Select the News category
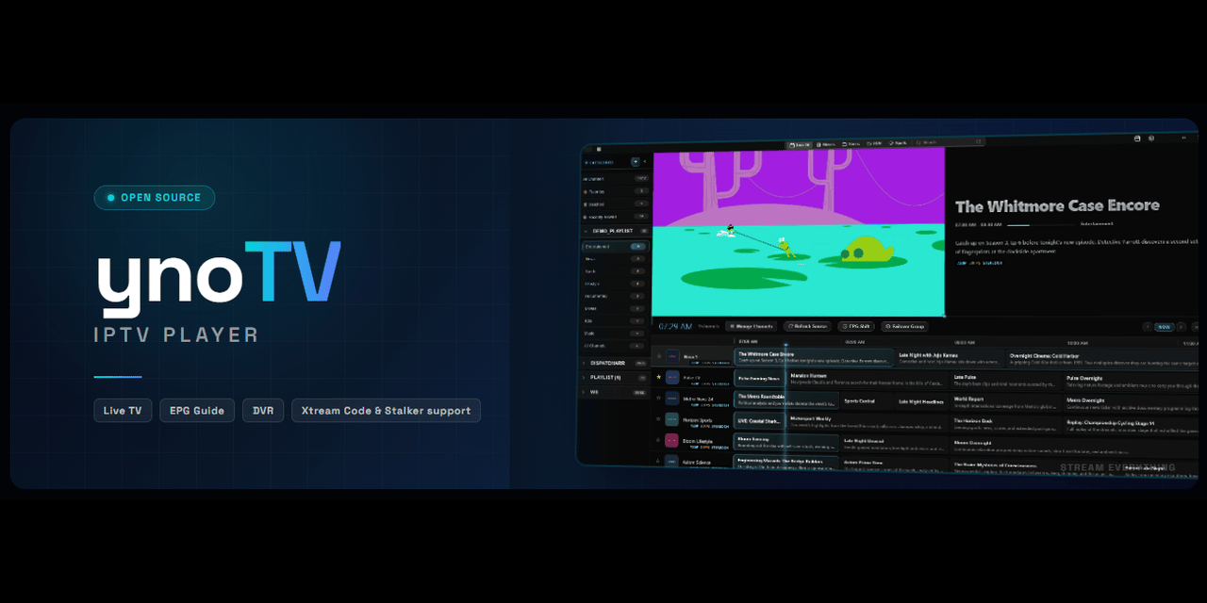 (615, 259)
